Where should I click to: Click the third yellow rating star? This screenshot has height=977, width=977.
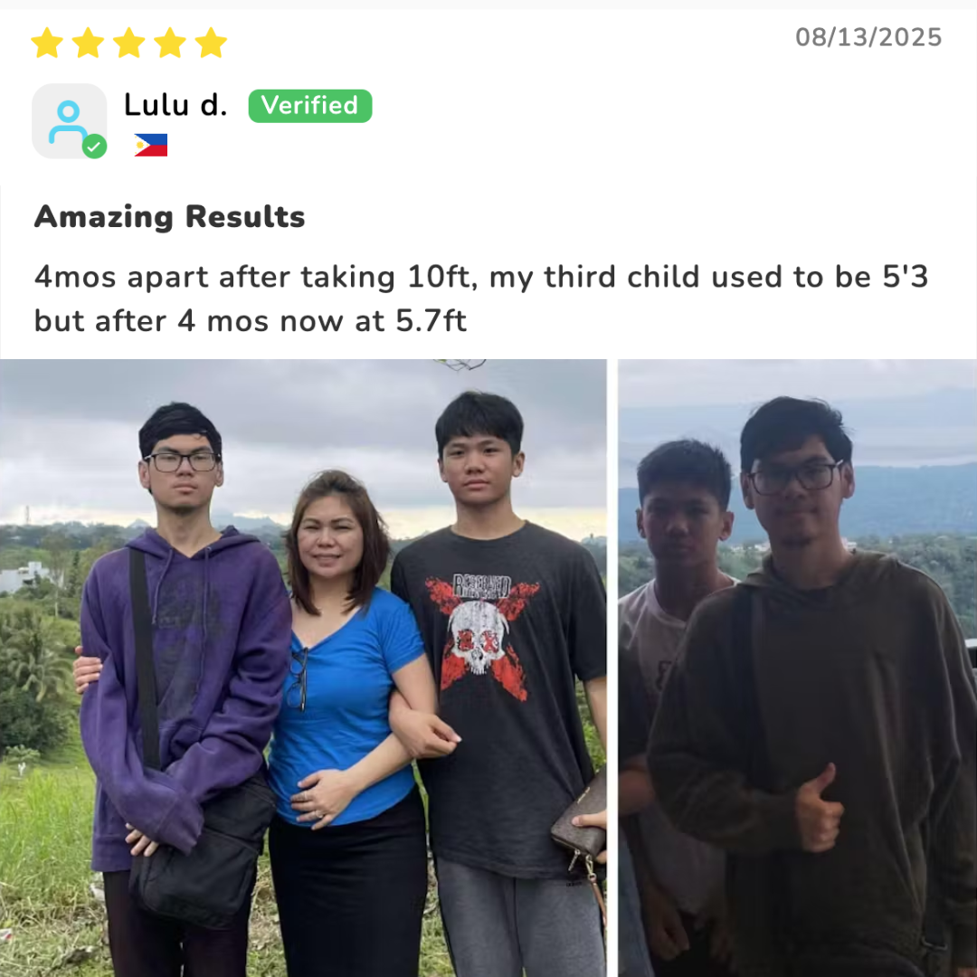point(129,43)
